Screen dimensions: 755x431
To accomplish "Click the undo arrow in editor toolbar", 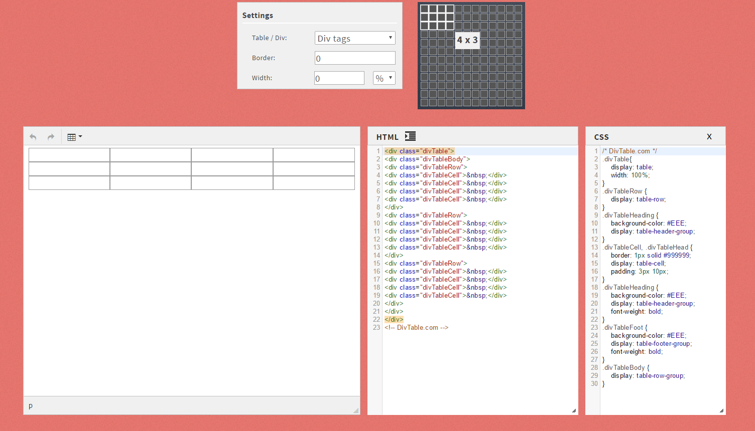I will pyautogui.click(x=33, y=137).
